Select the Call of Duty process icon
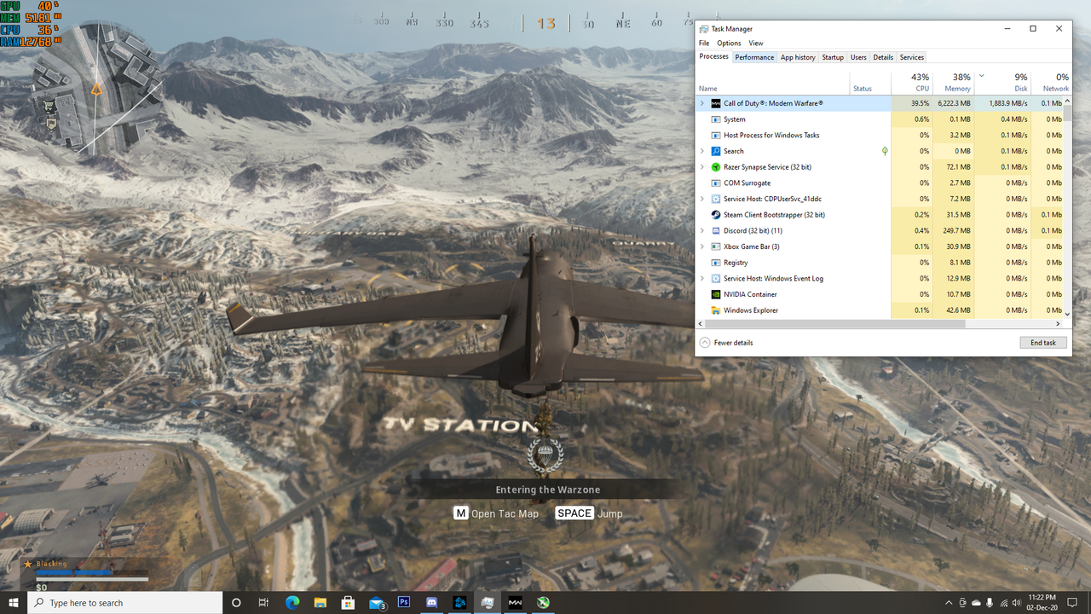 [716, 103]
